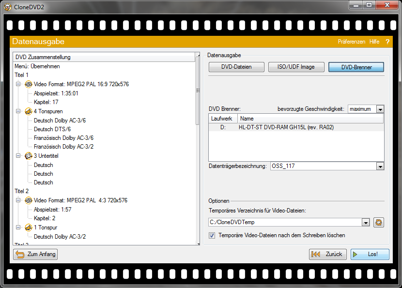Click the tree view vertical scrollbar thumb
Viewport: 402px width, 288px height.
(198, 91)
